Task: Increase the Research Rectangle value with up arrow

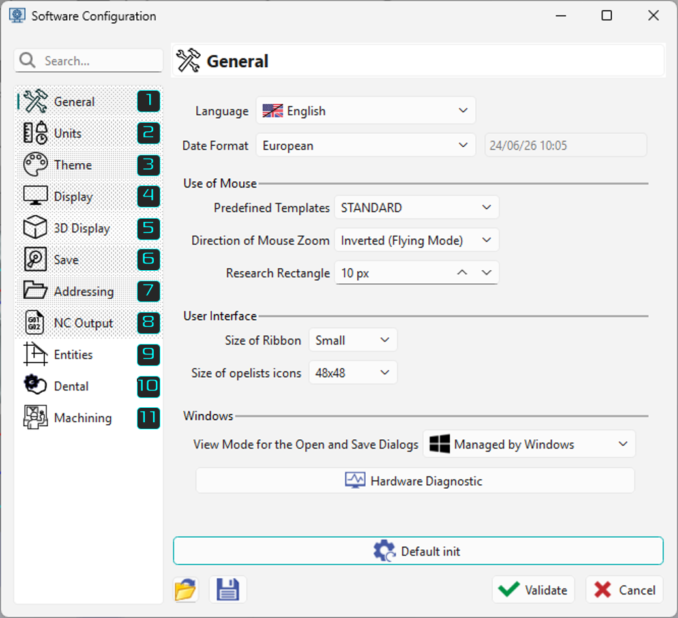Action: point(462,273)
